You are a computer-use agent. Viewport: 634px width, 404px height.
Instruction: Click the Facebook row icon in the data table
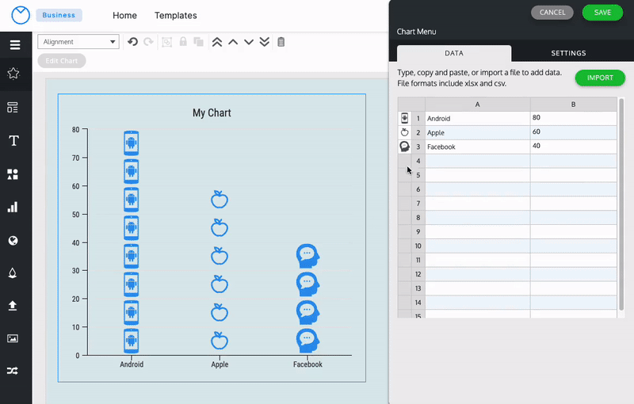404,147
